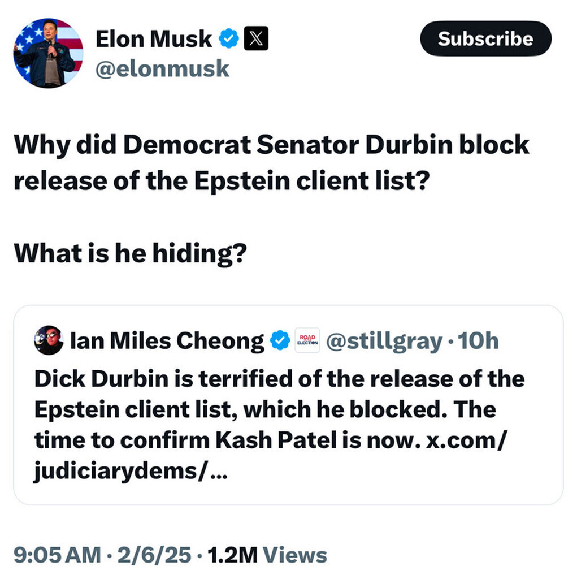This screenshot has height=579, width=577.
Task: Click Ian Miles Cheong's small avatar
Action: pyautogui.click(x=49, y=340)
